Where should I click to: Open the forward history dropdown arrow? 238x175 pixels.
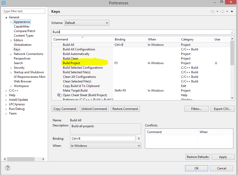227,11
